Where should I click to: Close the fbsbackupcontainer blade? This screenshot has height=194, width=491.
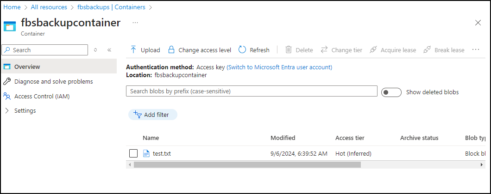[478, 23]
